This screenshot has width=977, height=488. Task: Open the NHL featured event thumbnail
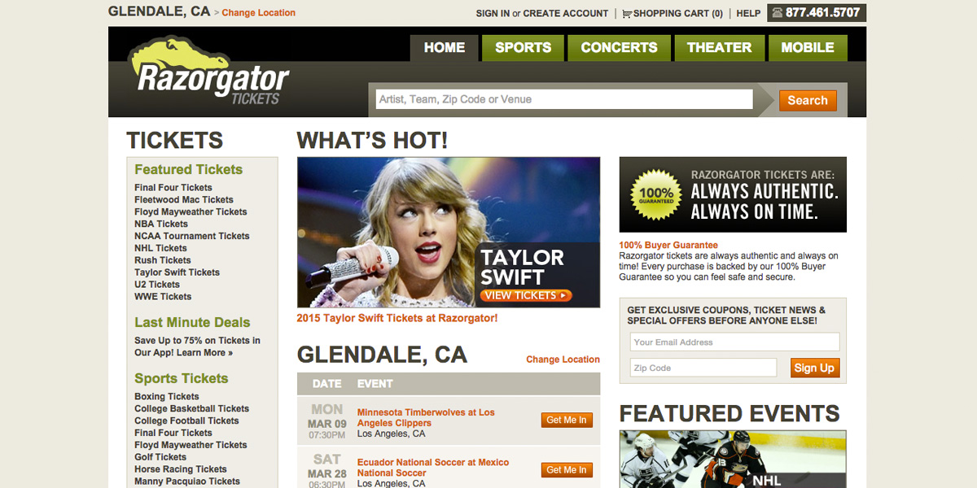tap(733, 459)
